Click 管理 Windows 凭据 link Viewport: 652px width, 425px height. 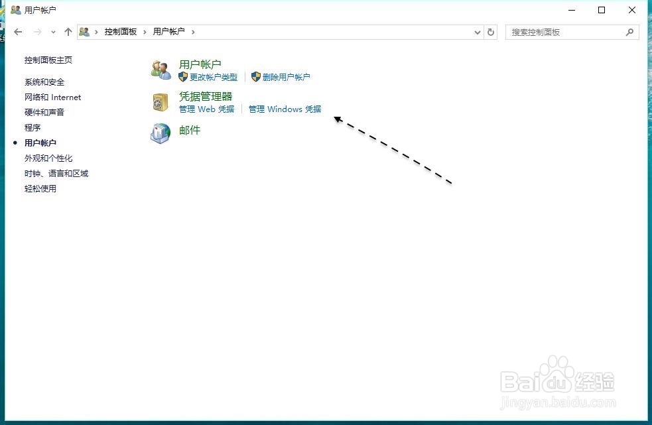click(x=285, y=109)
